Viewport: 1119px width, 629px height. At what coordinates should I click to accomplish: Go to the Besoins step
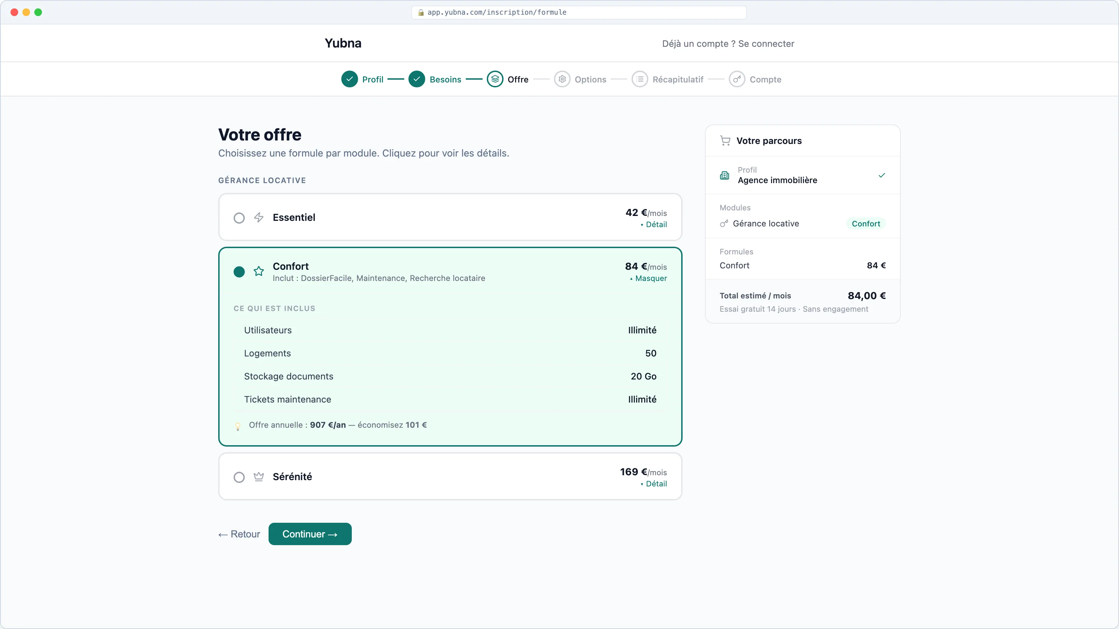pos(445,79)
